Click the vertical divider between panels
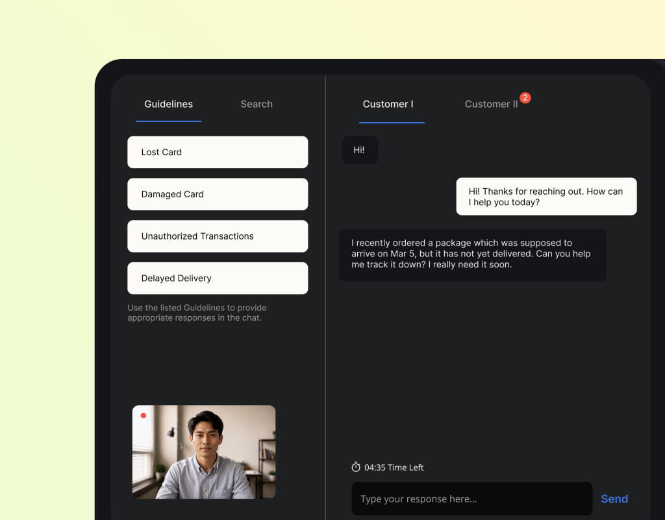Image resolution: width=665 pixels, height=520 pixels. [325, 297]
